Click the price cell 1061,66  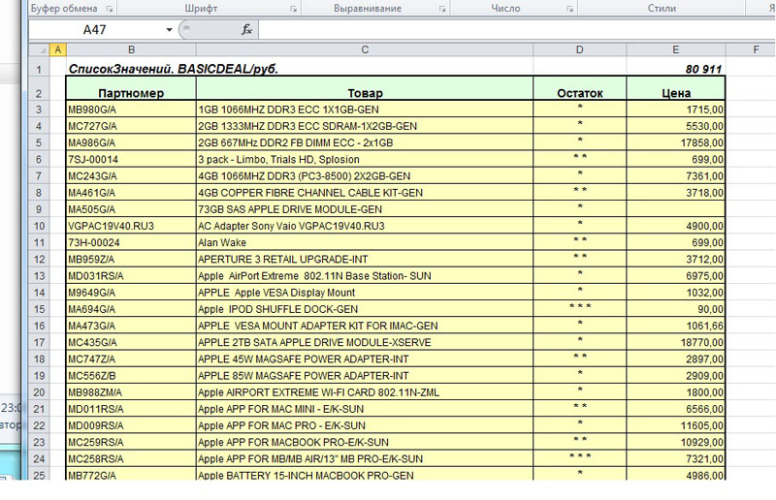(675, 326)
